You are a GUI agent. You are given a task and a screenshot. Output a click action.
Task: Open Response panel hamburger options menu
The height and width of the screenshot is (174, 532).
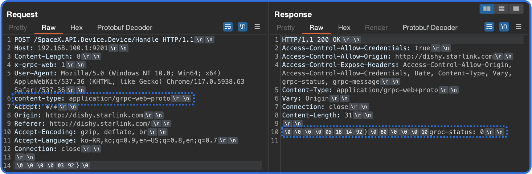(x=519, y=26)
